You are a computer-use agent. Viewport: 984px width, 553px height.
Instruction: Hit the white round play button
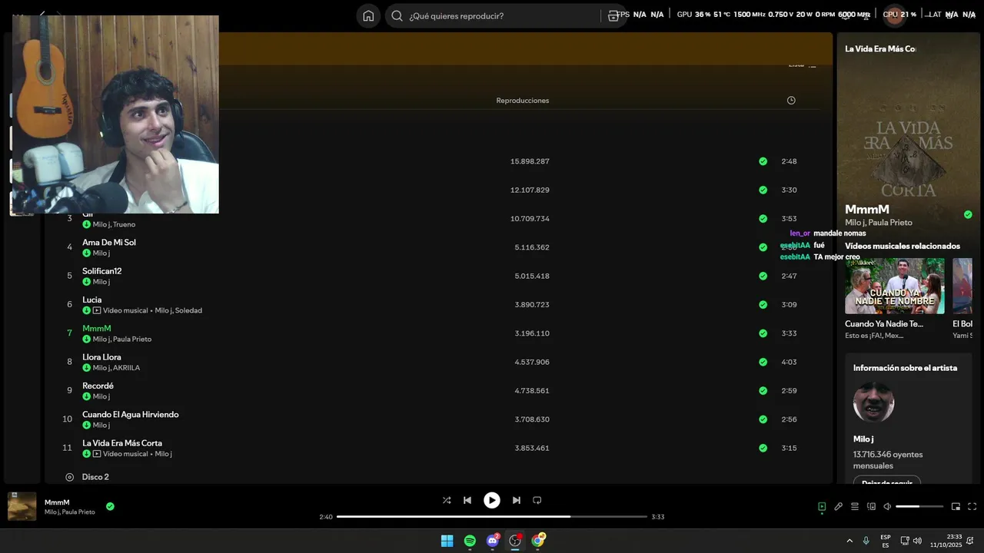(x=492, y=500)
